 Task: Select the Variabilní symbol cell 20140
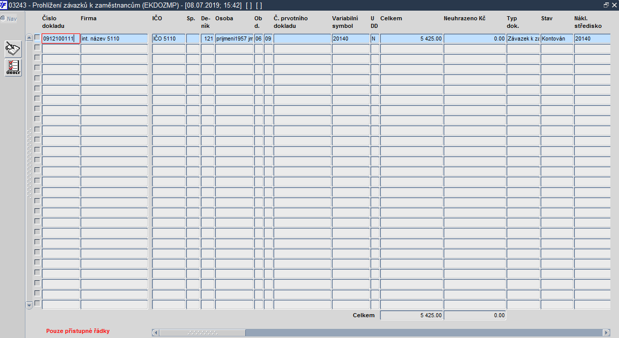click(x=351, y=38)
